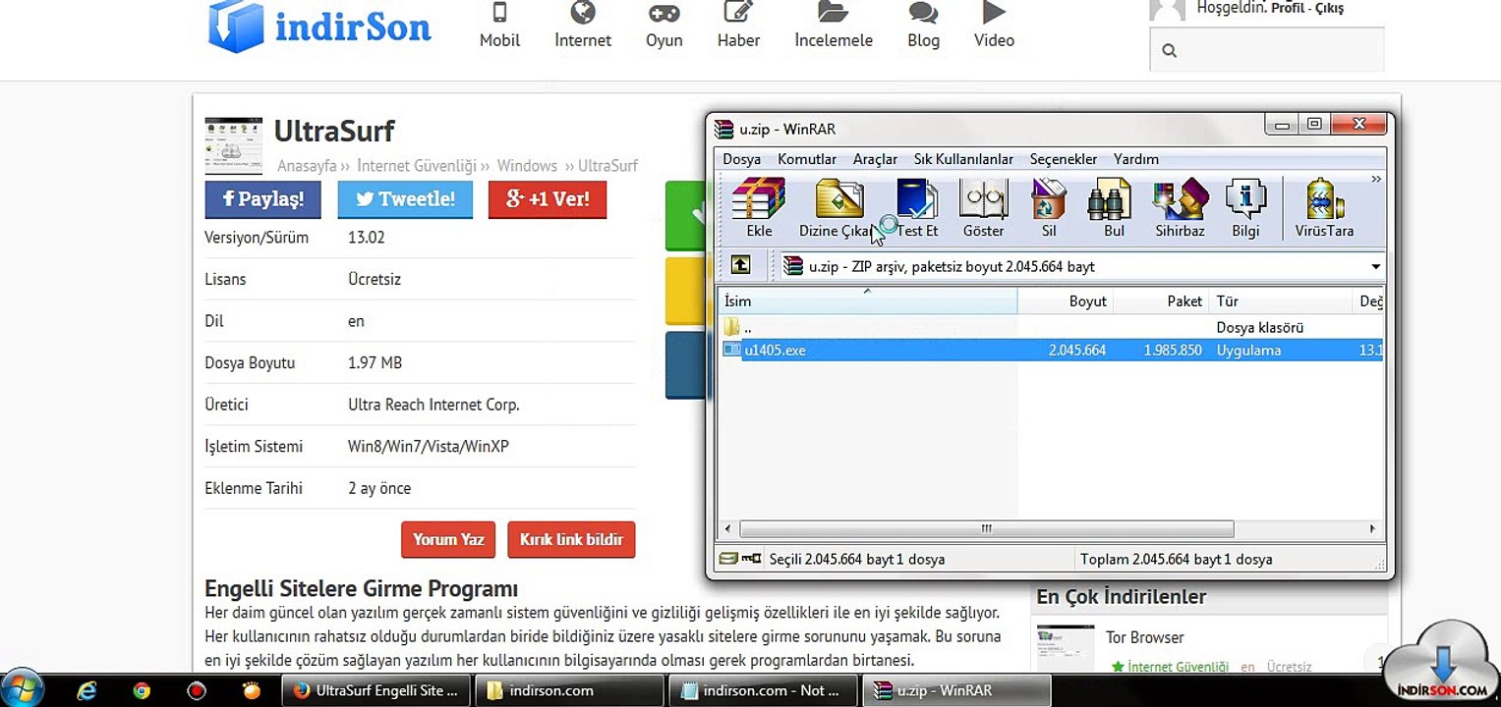The image size is (1501, 707).
Task: Click the left arrow of WinRAR horizontal scrollbar
Action: coord(728,529)
